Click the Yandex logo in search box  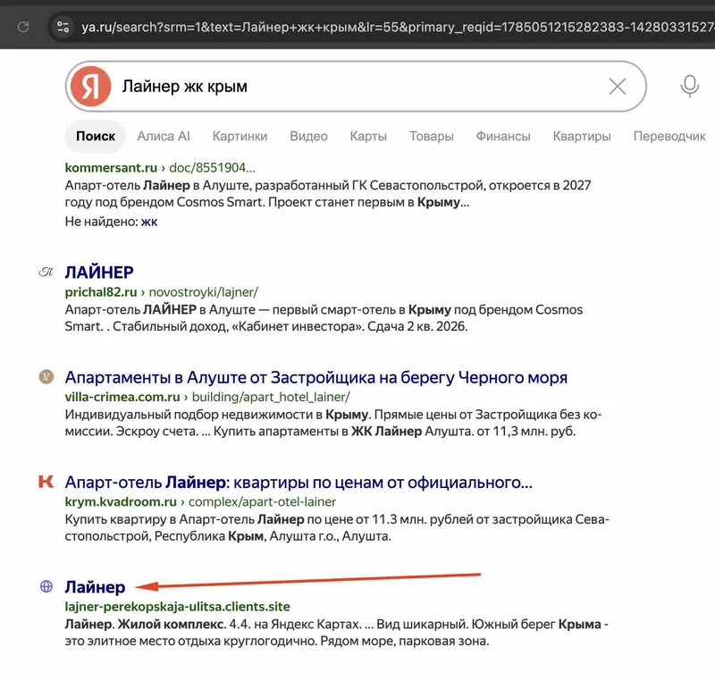point(90,86)
